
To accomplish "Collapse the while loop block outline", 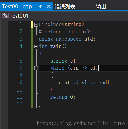I will coord(36,68).
